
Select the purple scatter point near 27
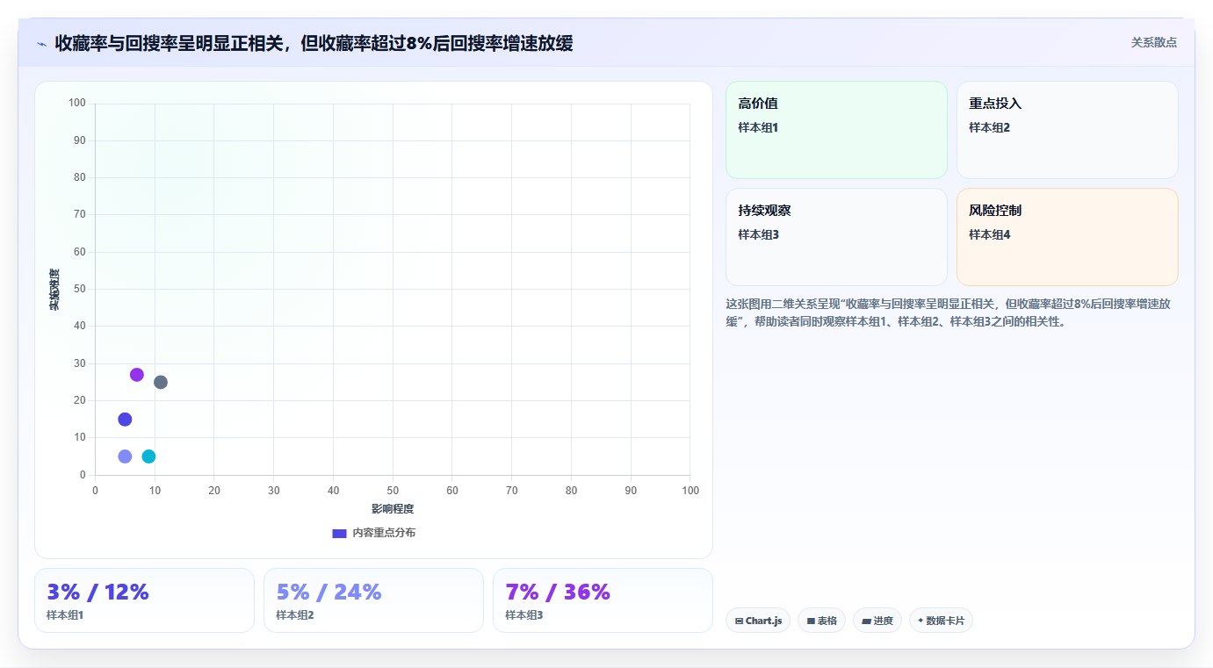pyautogui.click(x=137, y=375)
